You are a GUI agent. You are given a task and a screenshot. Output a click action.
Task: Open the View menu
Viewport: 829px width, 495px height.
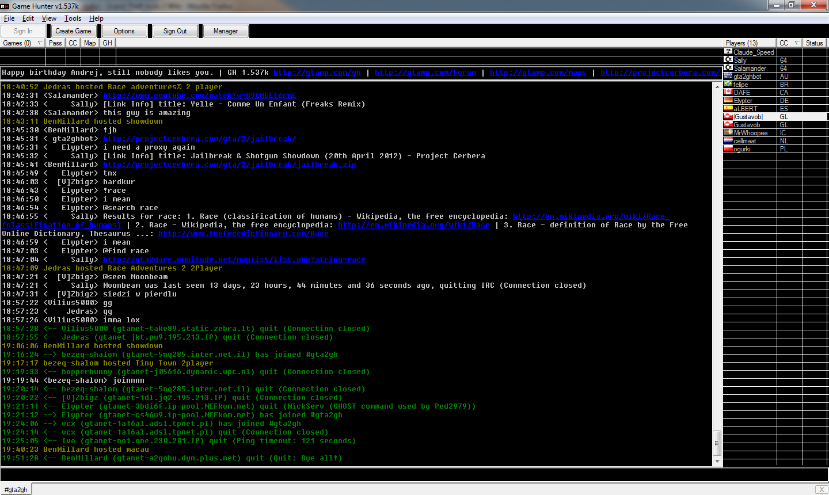tap(49, 18)
